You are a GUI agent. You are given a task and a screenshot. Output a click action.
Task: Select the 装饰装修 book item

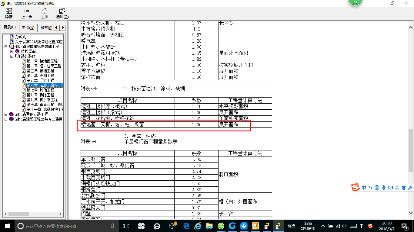pyautogui.click(x=28, y=56)
